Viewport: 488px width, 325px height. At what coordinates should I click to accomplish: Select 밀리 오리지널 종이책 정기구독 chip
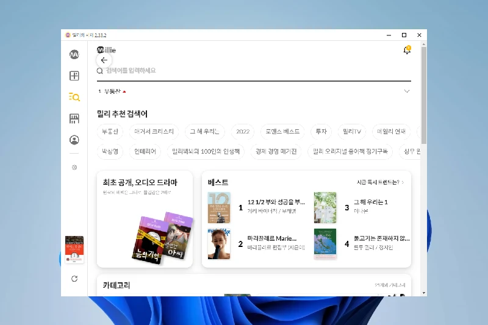tap(350, 151)
